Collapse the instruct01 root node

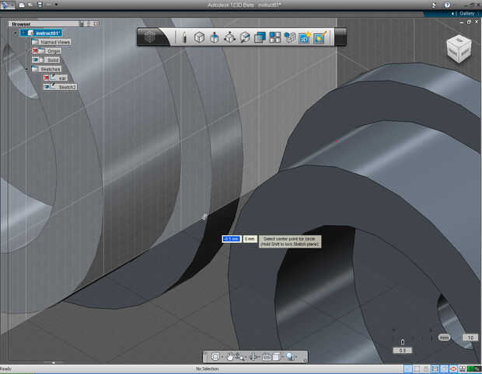(15, 33)
